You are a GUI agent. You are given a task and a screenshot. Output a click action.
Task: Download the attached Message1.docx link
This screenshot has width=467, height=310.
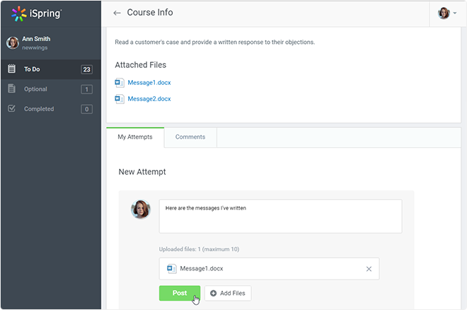click(x=149, y=83)
